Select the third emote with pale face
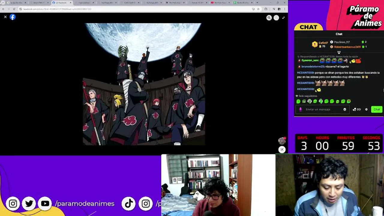 pos(309,101)
